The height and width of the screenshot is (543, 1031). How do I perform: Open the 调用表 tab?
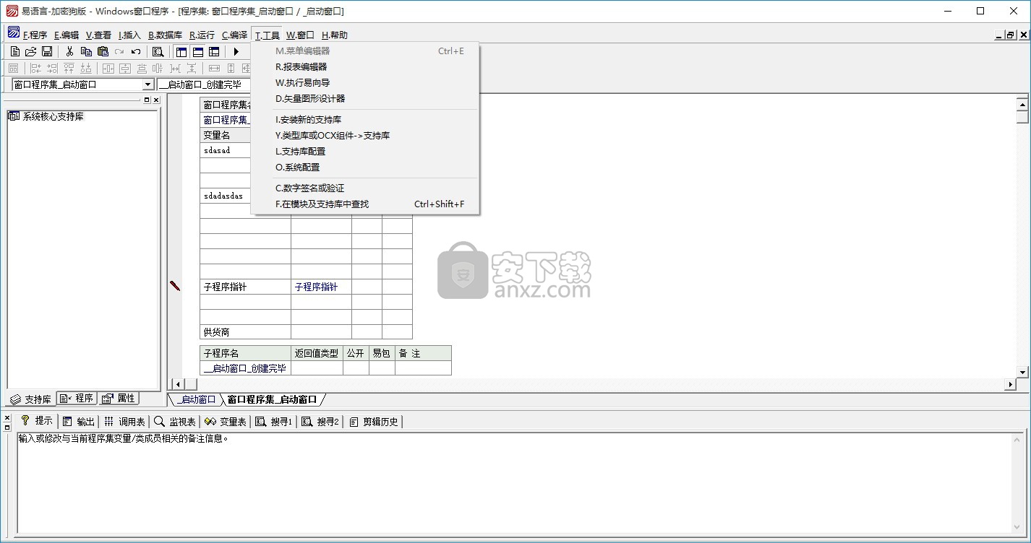pyautogui.click(x=124, y=422)
